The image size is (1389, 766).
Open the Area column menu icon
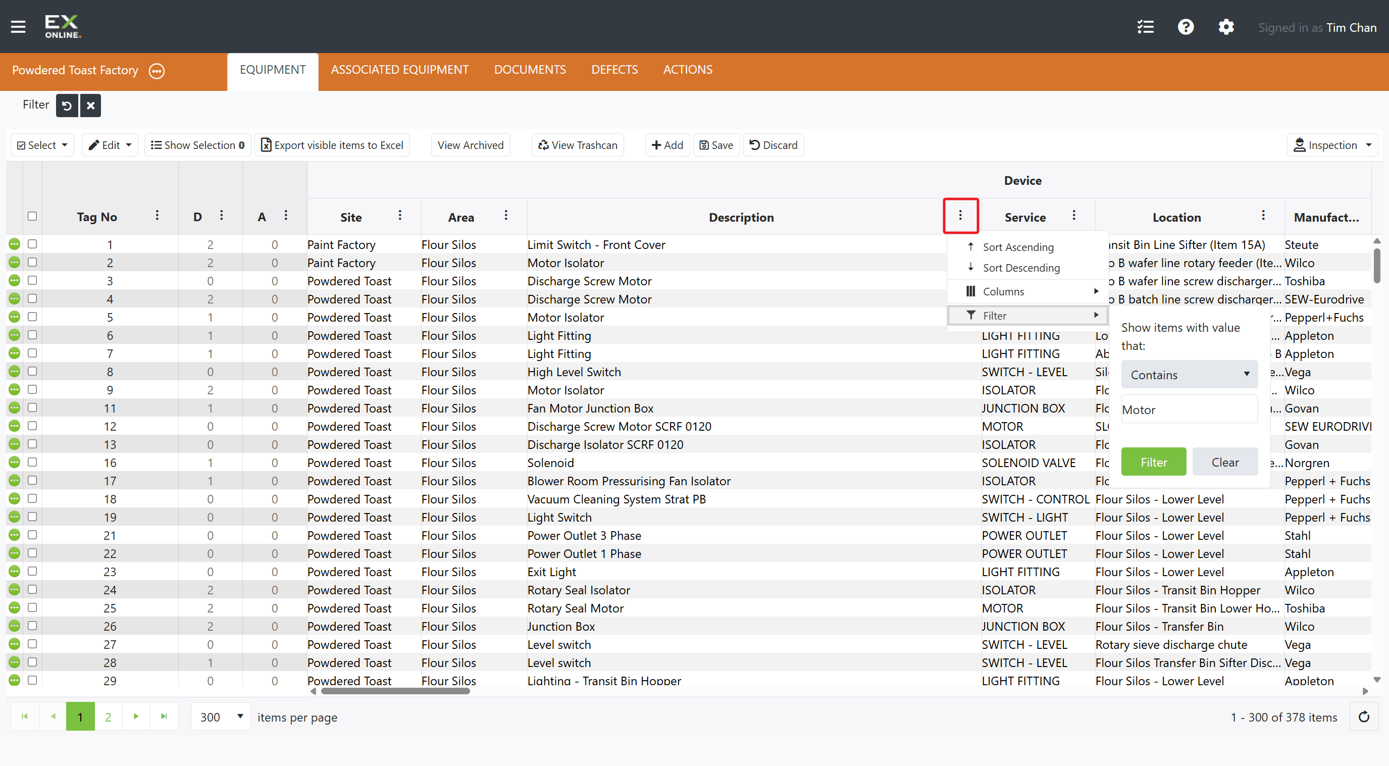[x=506, y=215]
